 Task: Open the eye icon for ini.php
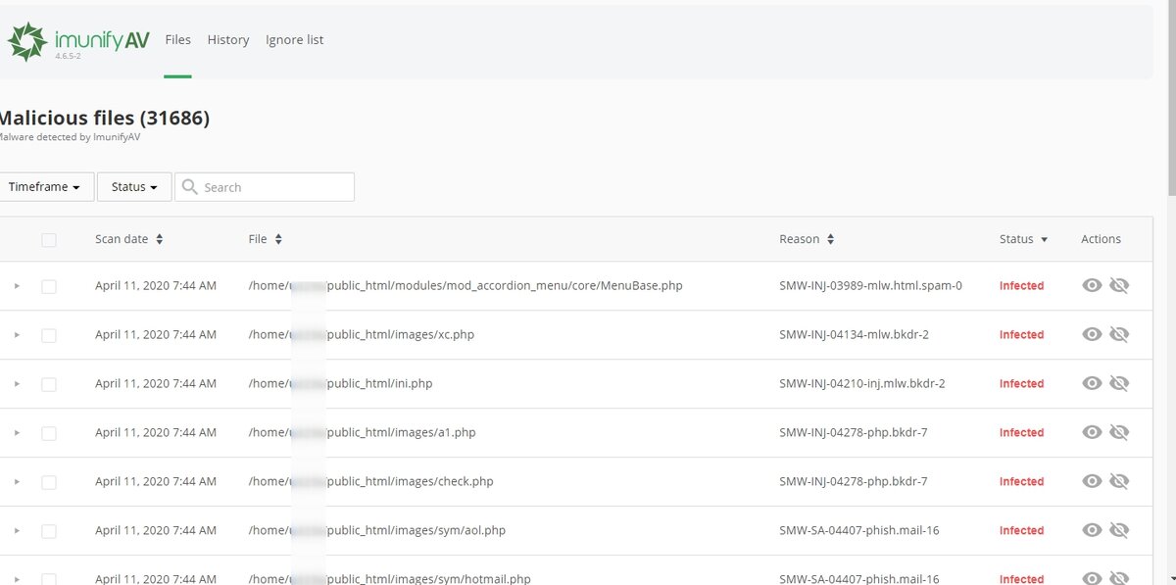pos(1092,383)
